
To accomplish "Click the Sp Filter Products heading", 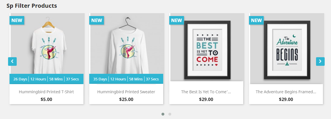I will click(32, 6).
